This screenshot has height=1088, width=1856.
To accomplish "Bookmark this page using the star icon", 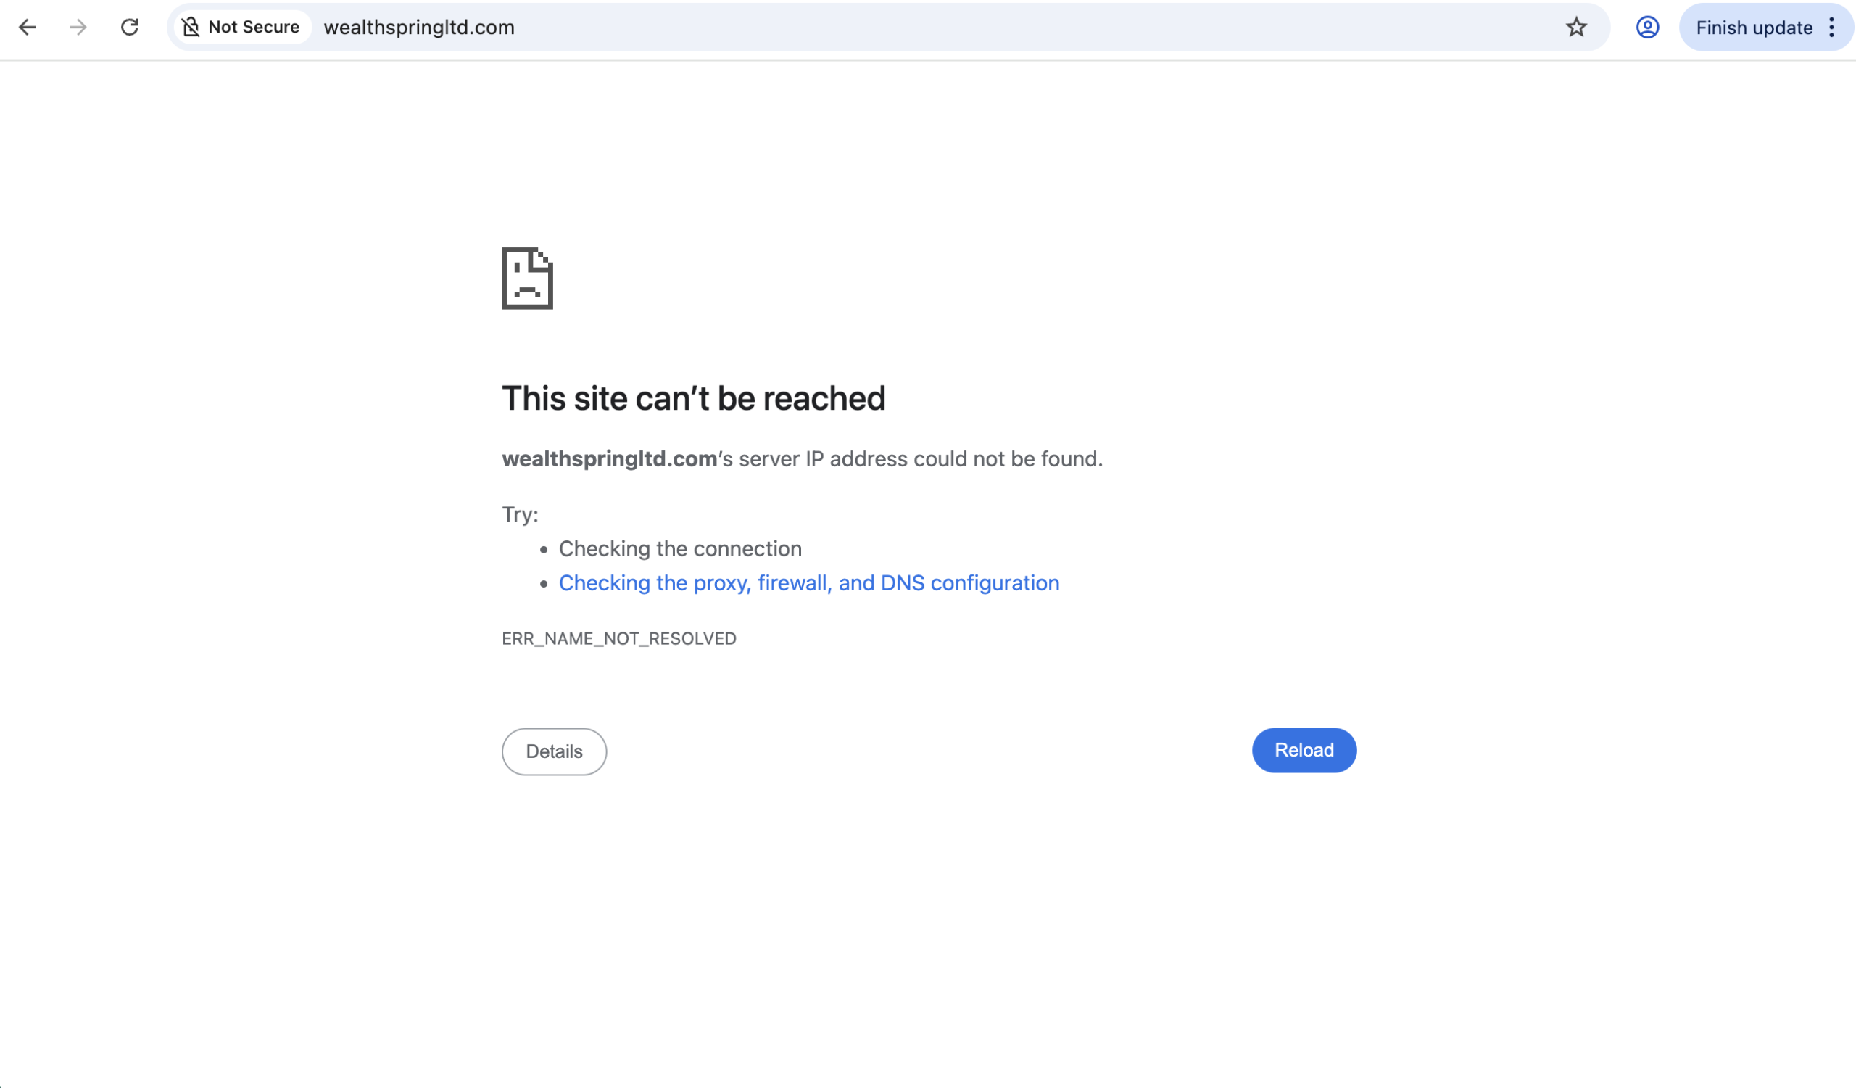I will click(x=1575, y=28).
